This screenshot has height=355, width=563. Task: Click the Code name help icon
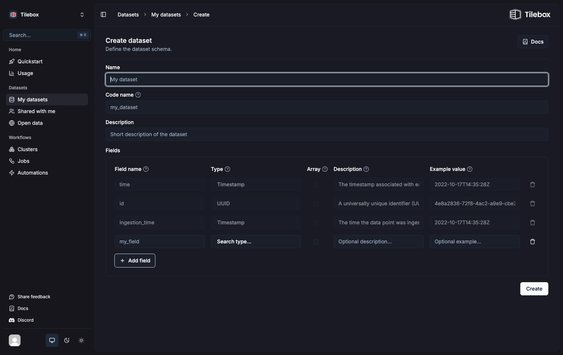tap(138, 95)
